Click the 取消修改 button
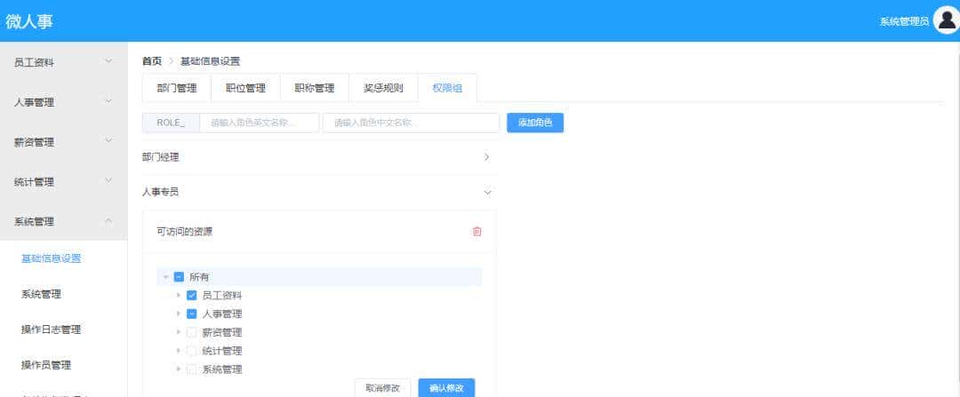 pos(382,388)
